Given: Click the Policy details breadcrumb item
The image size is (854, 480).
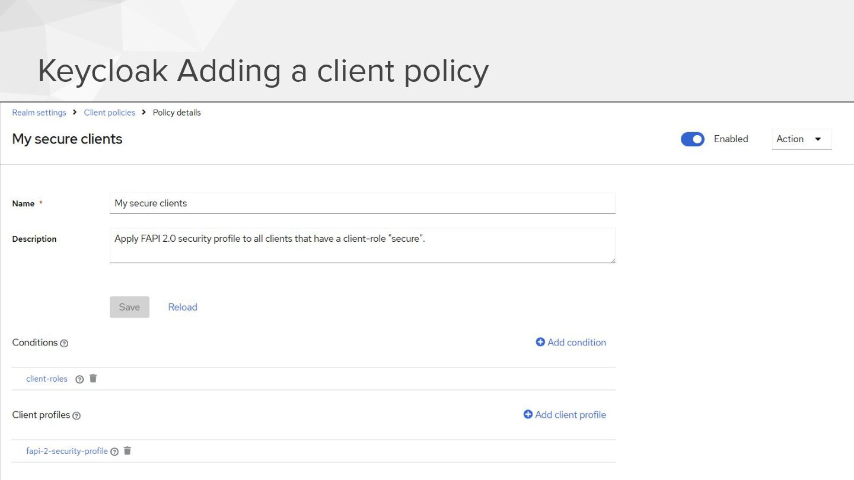Looking at the screenshot, I should [x=177, y=113].
